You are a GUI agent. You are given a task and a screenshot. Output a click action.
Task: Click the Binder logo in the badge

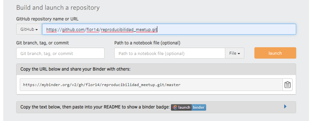tap(175, 107)
